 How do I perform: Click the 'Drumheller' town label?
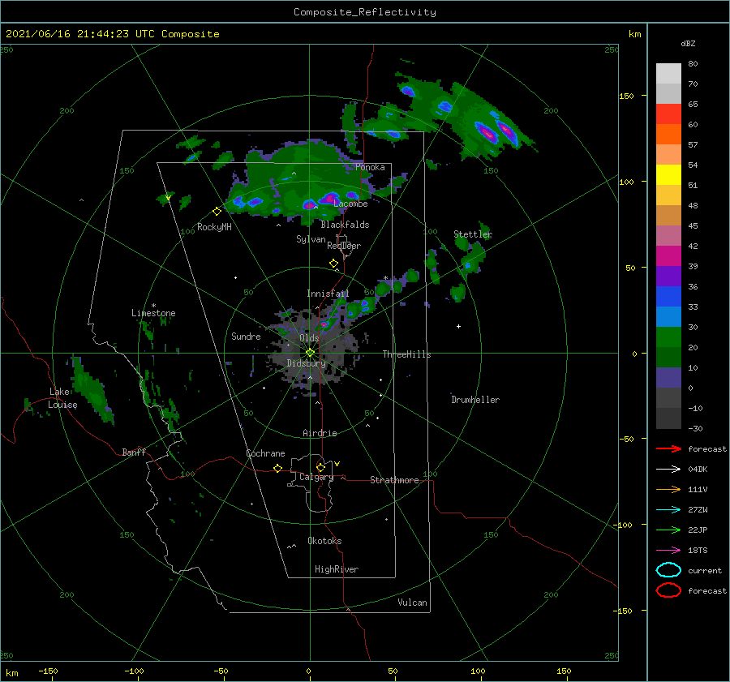click(475, 400)
